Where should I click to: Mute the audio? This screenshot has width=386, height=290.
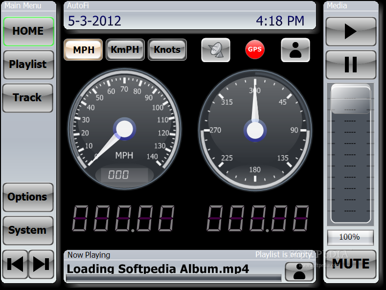tap(351, 264)
